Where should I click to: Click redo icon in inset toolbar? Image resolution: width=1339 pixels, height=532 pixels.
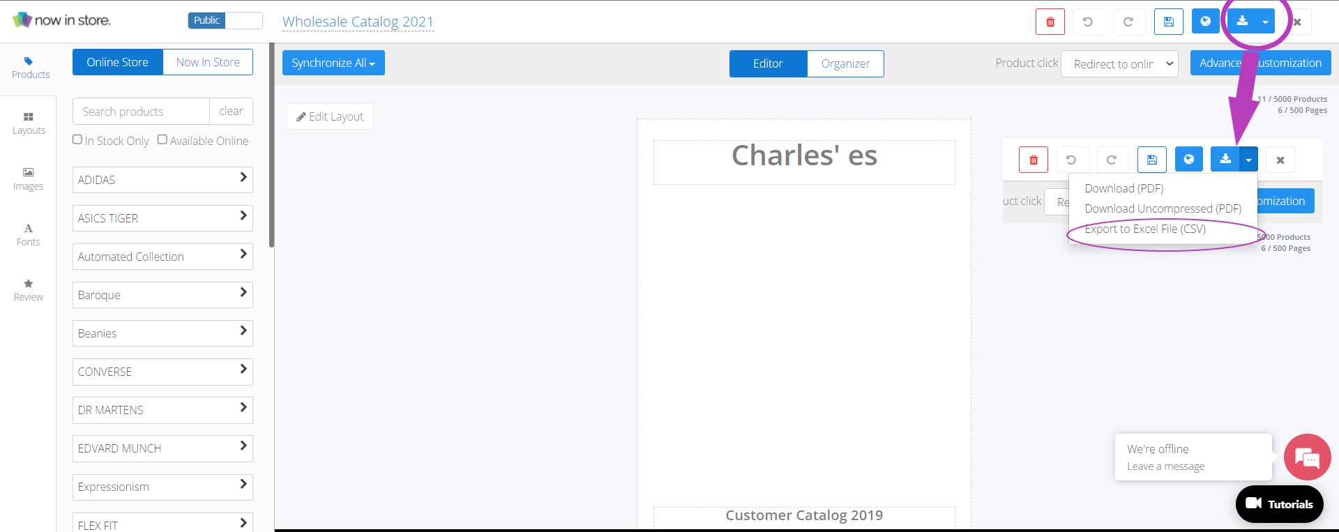tap(1112, 160)
